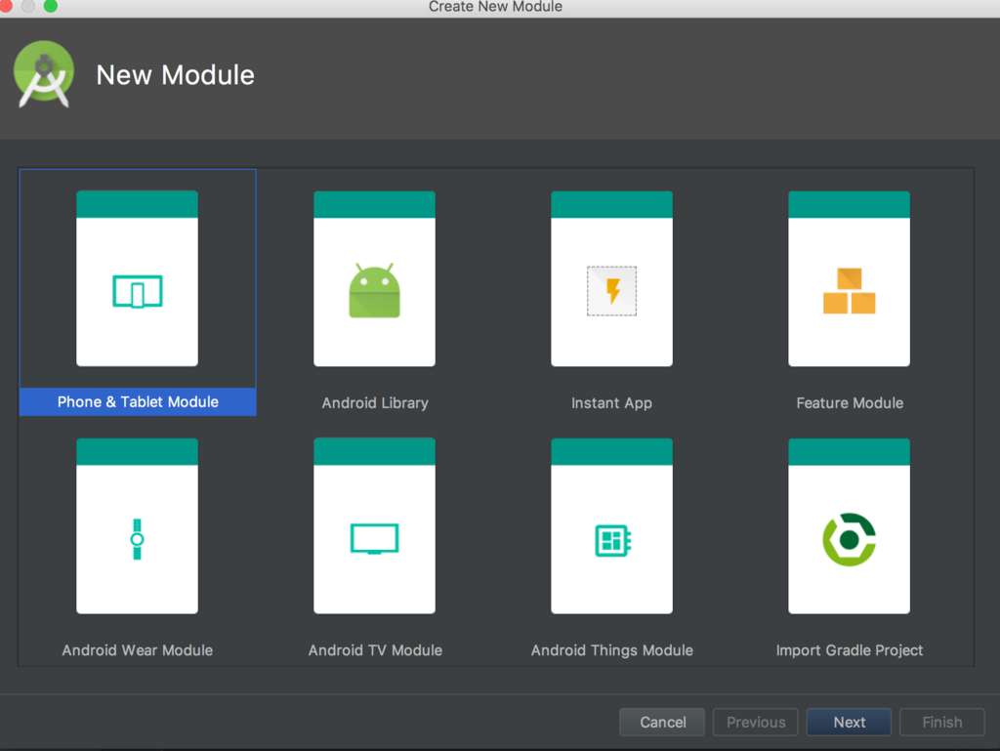Click the Android Studio logo in the header
The width and height of the screenshot is (1000, 751).
pos(43,74)
